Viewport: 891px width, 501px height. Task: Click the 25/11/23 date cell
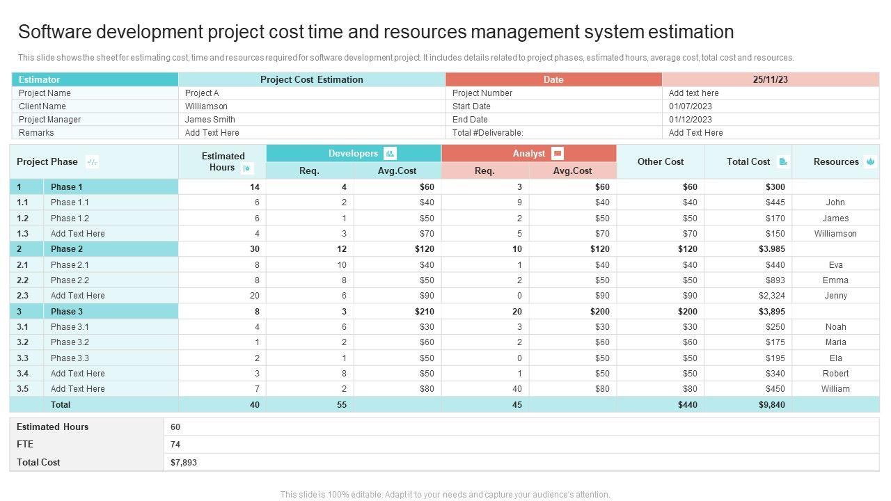[770, 79]
